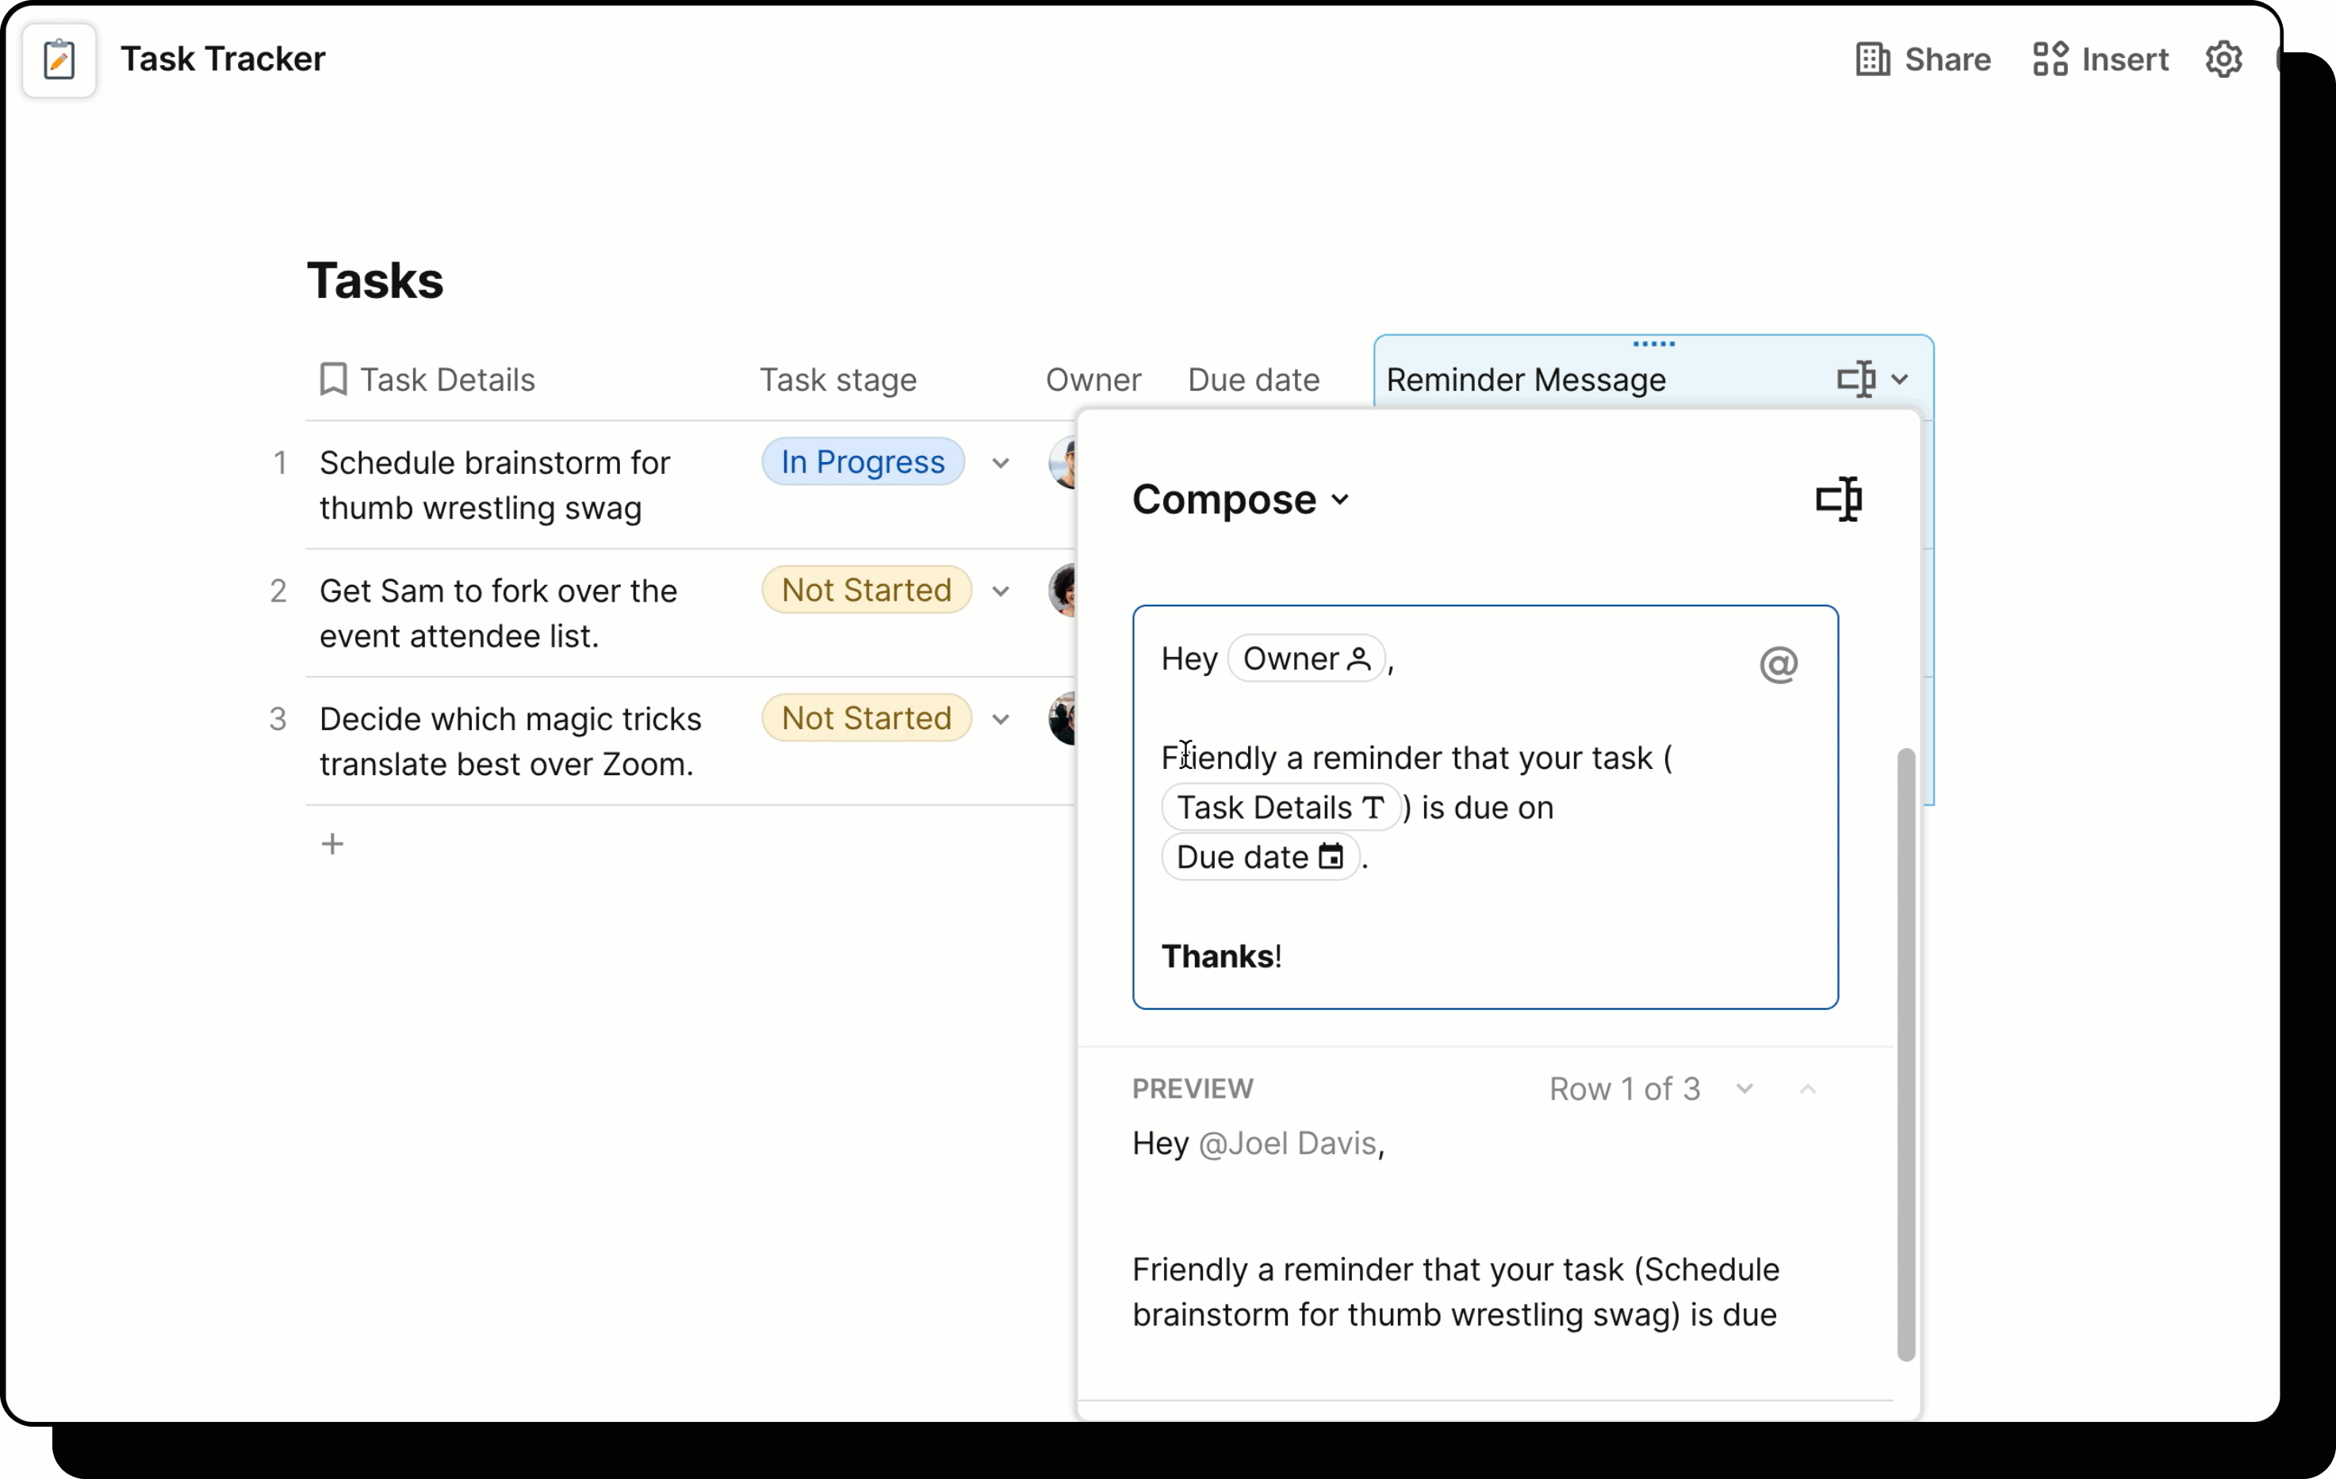Viewport: 2336px width, 1479px height.
Task: Click the Due date chip in message
Action: [x=1259, y=858]
